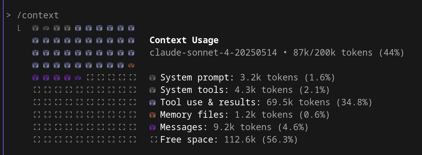This screenshot has width=422, height=155.
Task: Click the purple Messages legend icon
Action: coord(152,127)
